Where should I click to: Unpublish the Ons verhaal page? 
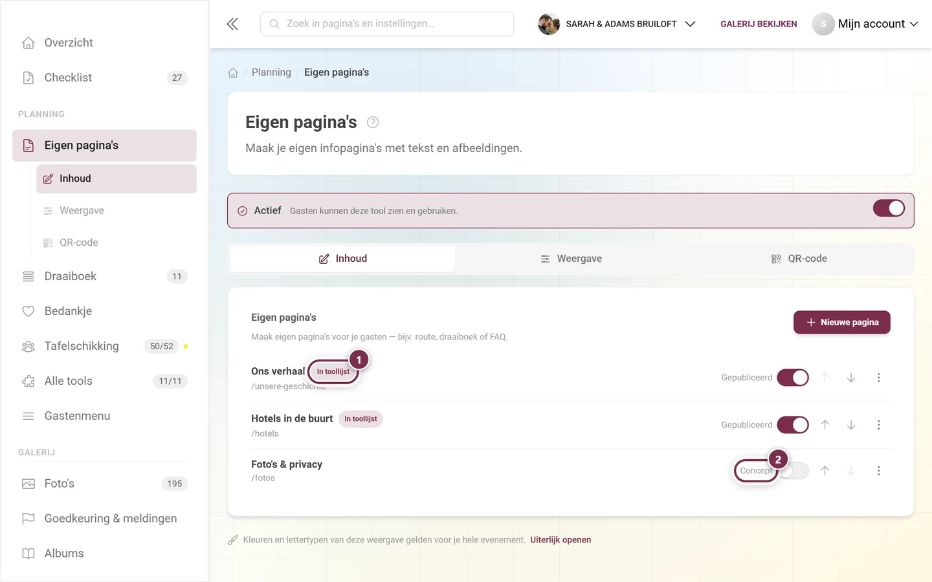(x=793, y=378)
